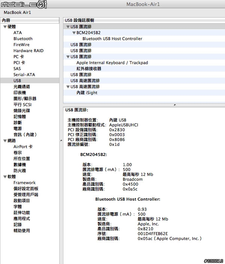Select PCI 卡 in the sidebar
225x264 pixels.
coord(19,63)
